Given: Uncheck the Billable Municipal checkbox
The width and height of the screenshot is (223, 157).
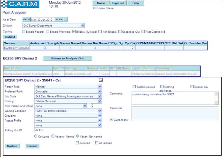Looking at the screenshot, I should 74,32.
